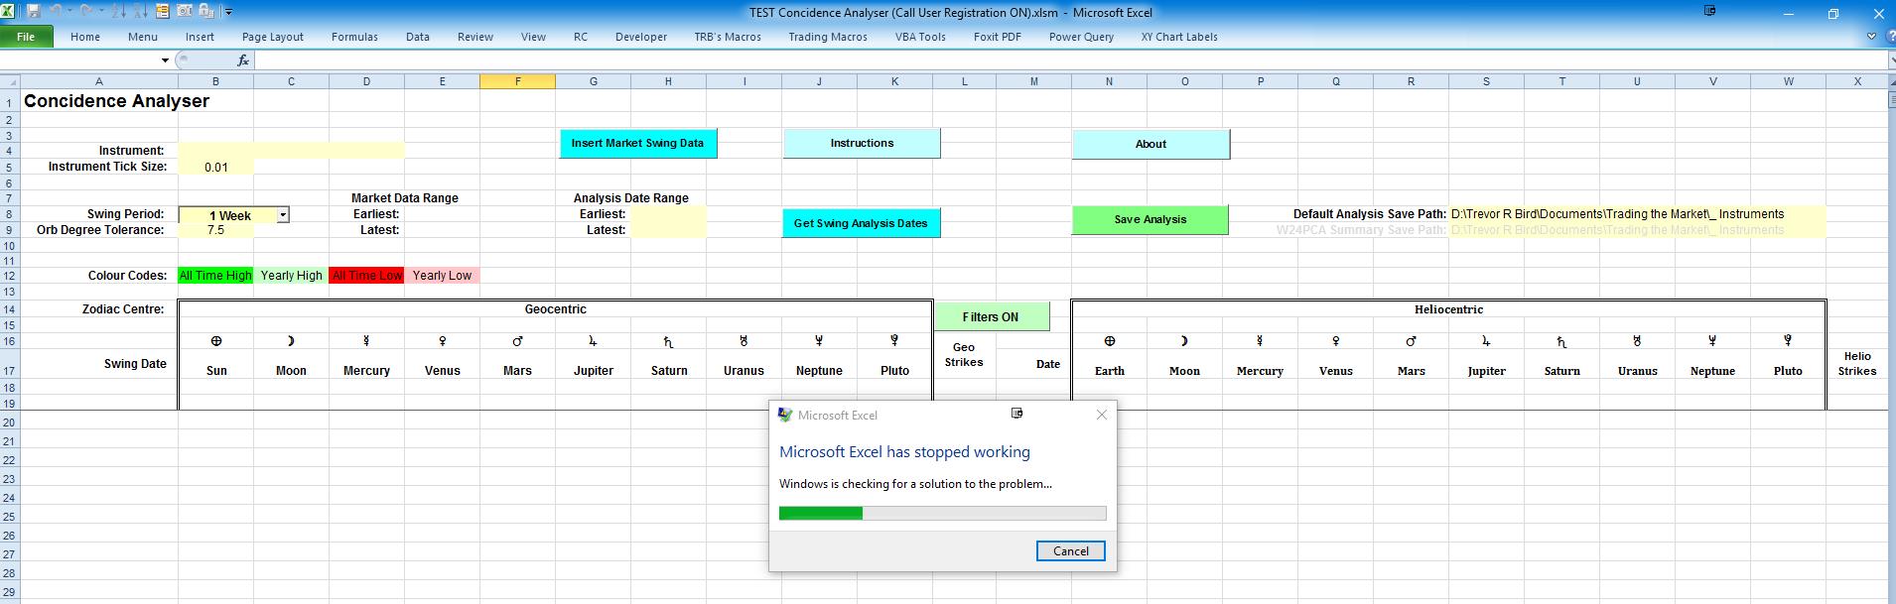Click Cancel in the stopped working dialog

point(1070,551)
